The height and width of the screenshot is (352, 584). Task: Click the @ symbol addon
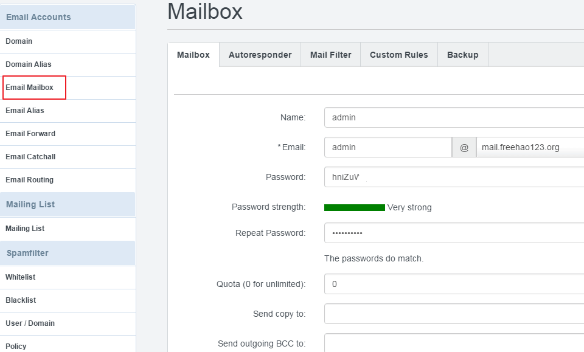(464, 147)
